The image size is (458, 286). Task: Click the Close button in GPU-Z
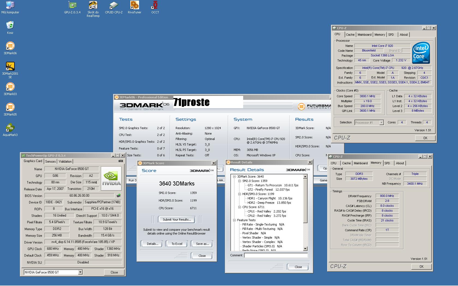click(114, 272)
